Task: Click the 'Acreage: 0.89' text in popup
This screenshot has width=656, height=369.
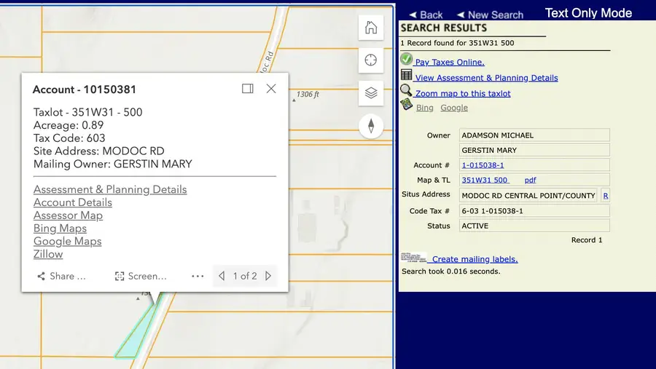Action: 69,125
